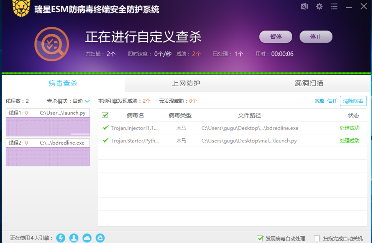This screenshot has width=372, height=243.
Task: Click the 用时 00:00:06 timer value
Action: 282,54
